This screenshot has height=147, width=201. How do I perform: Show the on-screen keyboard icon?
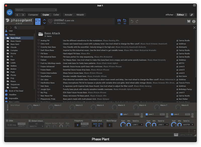click(176, 135)
